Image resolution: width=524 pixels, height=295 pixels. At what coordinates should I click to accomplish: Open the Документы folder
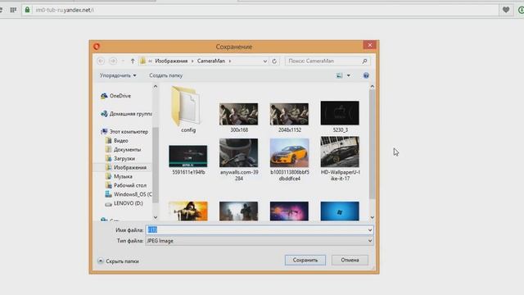pyautogui.click(x=123, y=149)
